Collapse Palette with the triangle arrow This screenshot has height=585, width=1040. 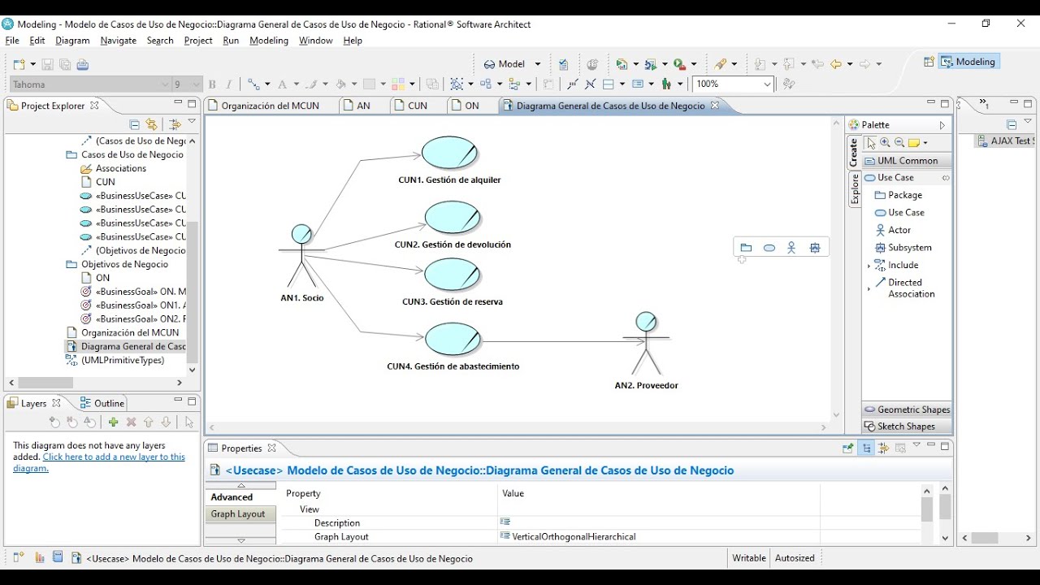coord(942,125)
